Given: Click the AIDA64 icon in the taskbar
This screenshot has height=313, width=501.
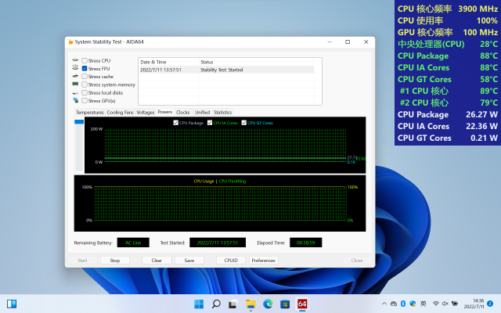Looking at the screenshot, I should click(x=302, y=304).
